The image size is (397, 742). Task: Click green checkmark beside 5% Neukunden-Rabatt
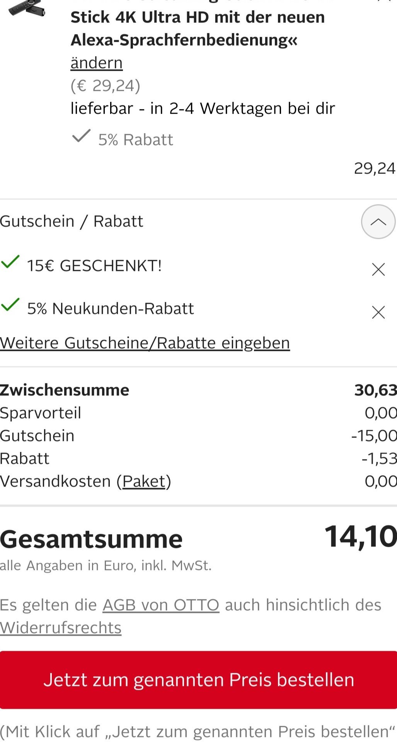coord(10,305)
